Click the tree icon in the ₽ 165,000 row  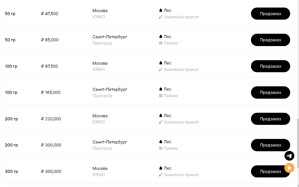160,89
